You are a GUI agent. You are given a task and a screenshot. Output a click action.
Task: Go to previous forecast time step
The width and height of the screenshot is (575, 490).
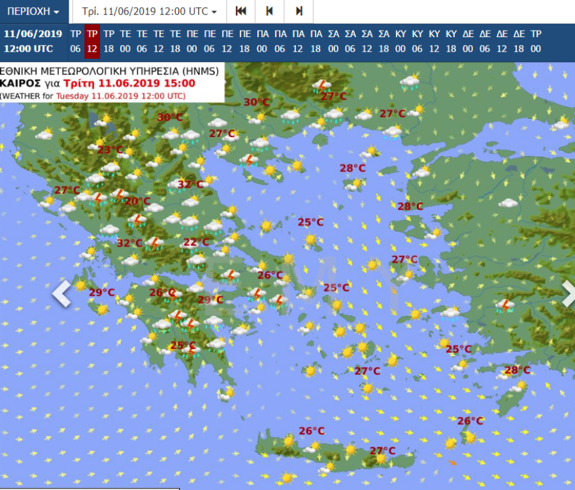pos(269,12)
